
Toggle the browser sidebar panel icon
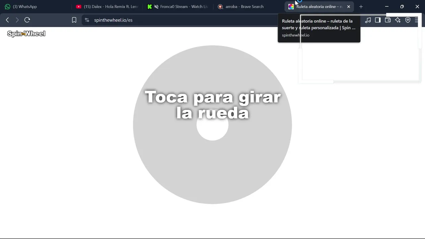[378, 20]
